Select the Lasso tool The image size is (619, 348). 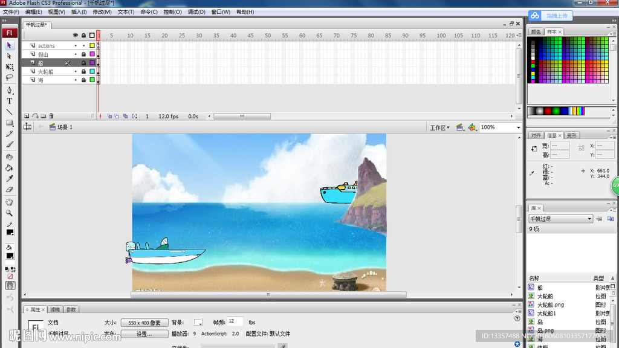(x=9, y=78)
